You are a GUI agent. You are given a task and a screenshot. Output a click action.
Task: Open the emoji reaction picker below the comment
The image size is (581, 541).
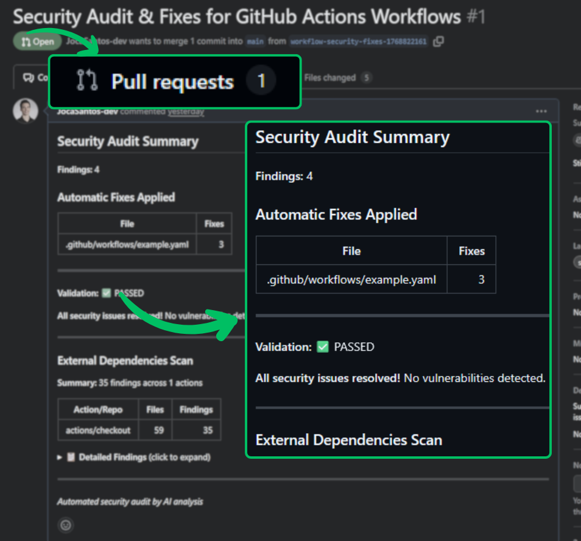pos(65,525)
